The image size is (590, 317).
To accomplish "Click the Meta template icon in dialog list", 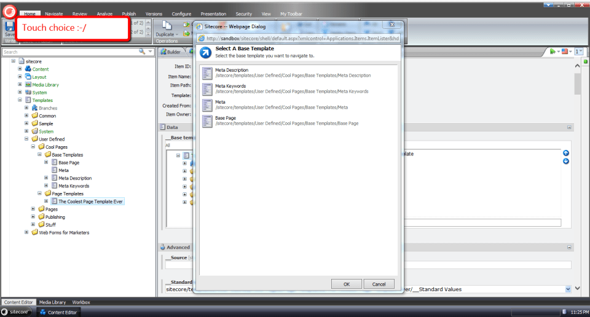I will point(207,105).
